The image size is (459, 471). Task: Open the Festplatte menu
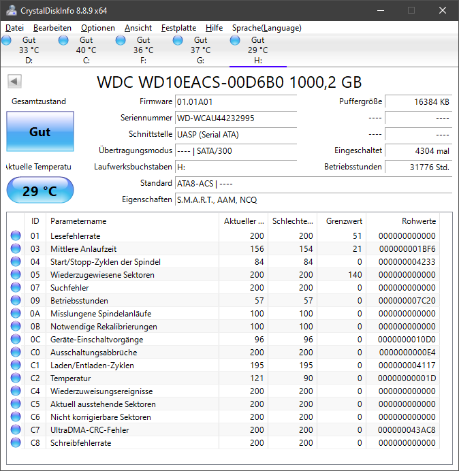pos(178,28)
